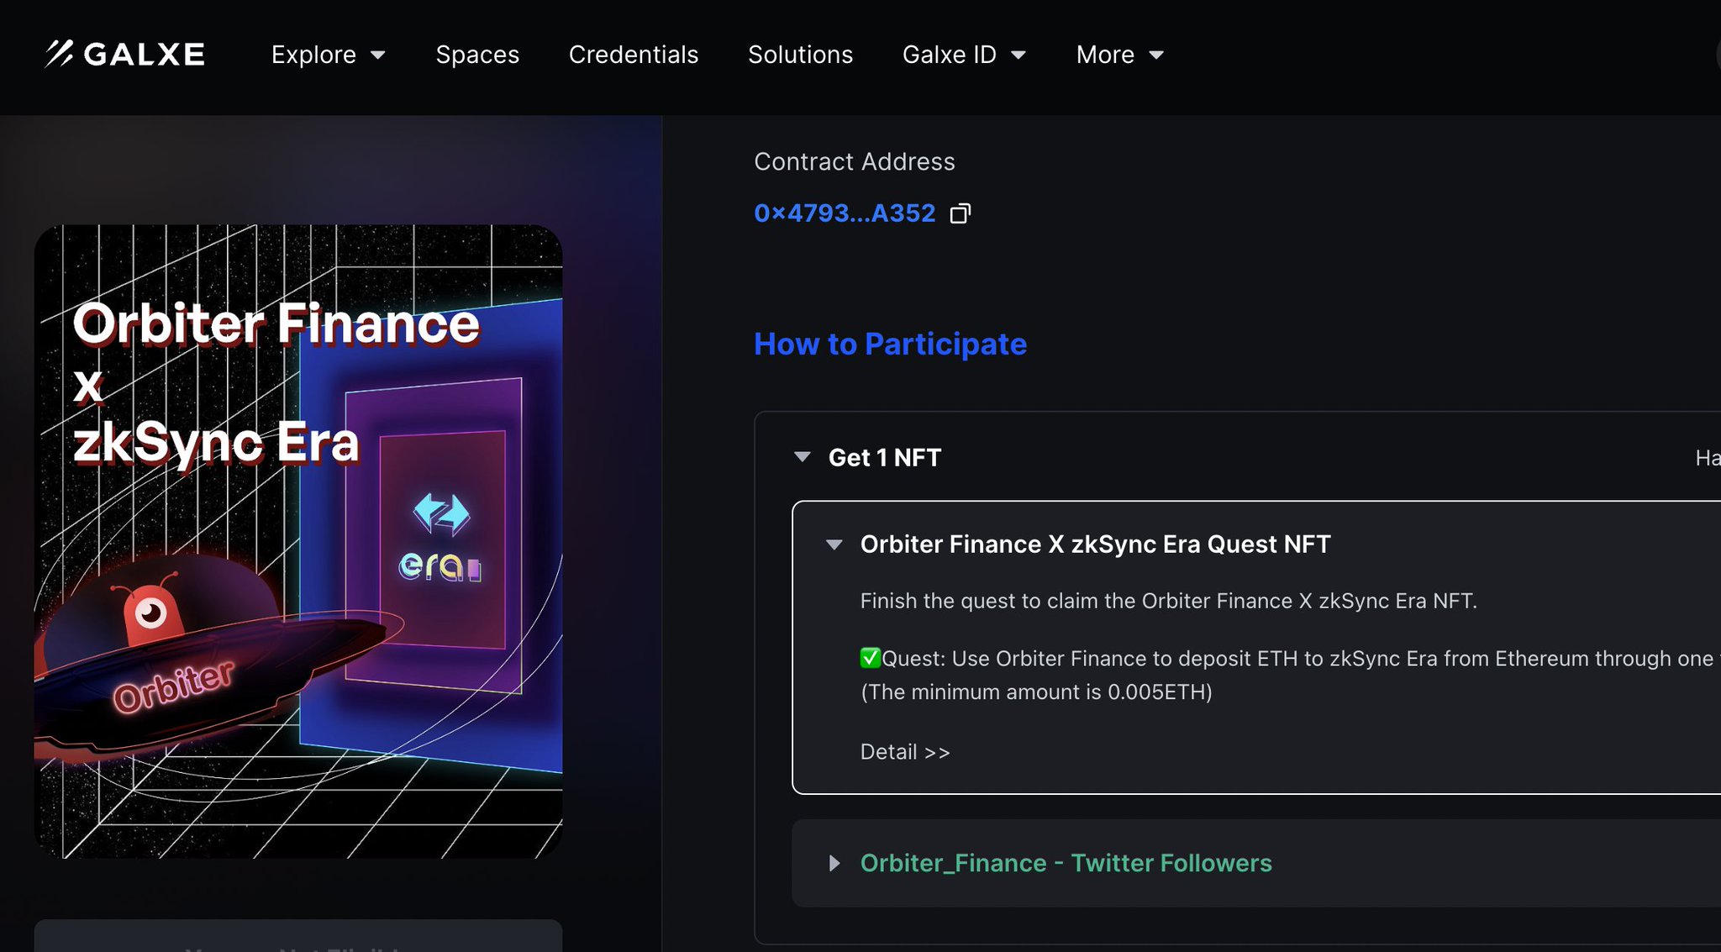The width and height of the screenshot is (1721, 952).
Task: Copy the contract address via copy icon
Action: tap(960, 213)
